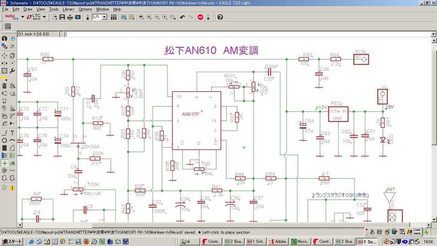Click the Info tool icon

[4, 39]
